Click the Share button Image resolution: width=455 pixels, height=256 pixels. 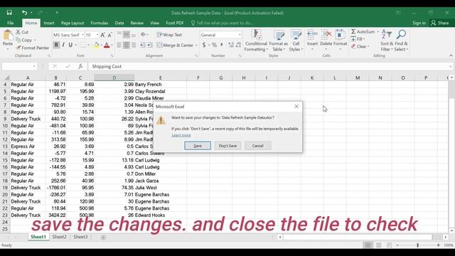pos(439,23)
